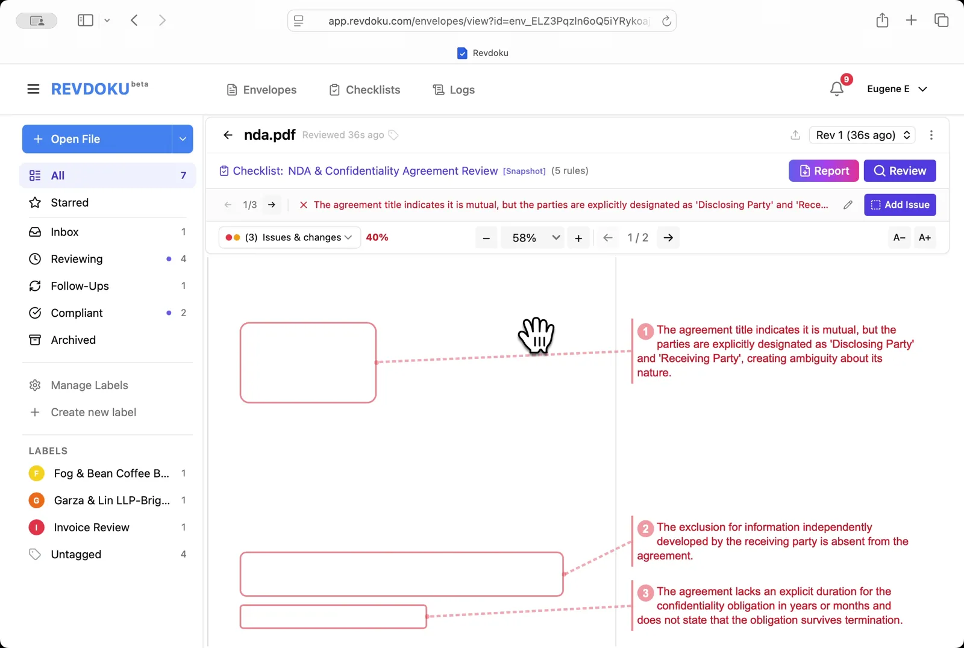The image size is (964, 648).
Task: Click the tag icon next to Reviewed 36s ago
Action: coord(393,135)
